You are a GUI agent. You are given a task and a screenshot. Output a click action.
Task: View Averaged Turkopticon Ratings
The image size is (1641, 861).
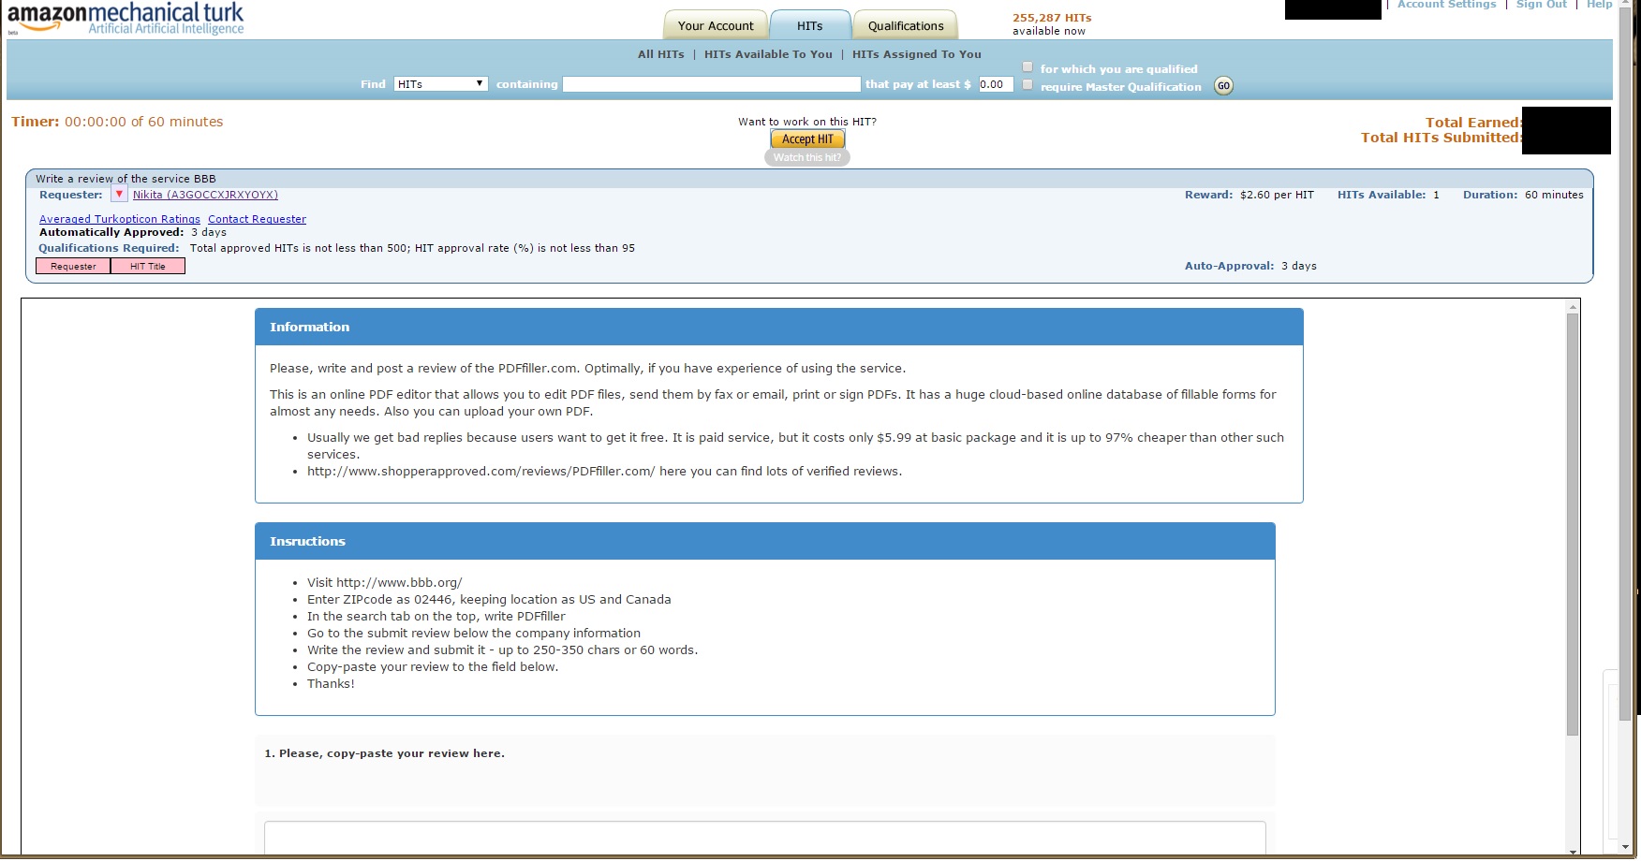tap(119, 218)
